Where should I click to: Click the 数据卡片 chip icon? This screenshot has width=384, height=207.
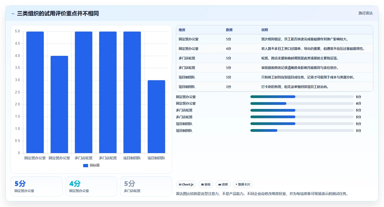(236, 184)
